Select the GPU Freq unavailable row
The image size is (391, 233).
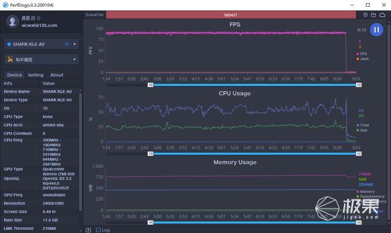tap(40, 195)
